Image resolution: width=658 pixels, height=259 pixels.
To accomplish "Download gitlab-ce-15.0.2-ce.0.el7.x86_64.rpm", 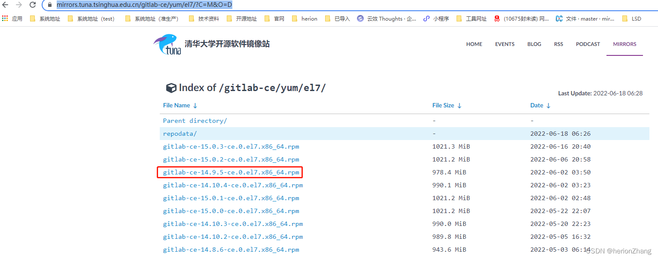I will 231,159.
